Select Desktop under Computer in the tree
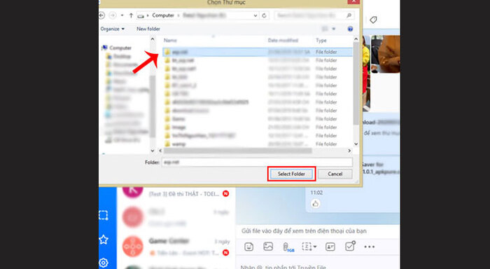490x269 pixels. pyautogui.click(x=118, y=56)
